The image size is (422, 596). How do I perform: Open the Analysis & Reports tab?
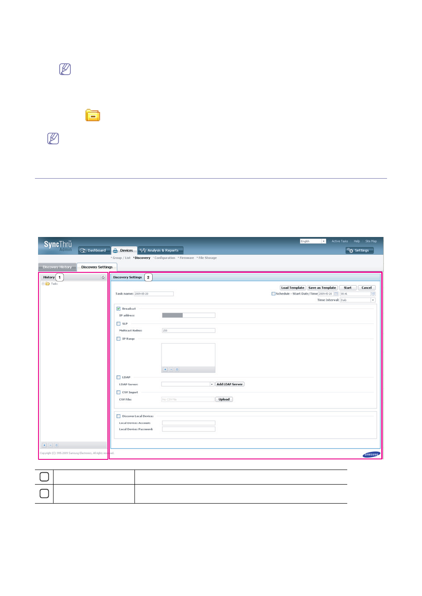point(161,250)
